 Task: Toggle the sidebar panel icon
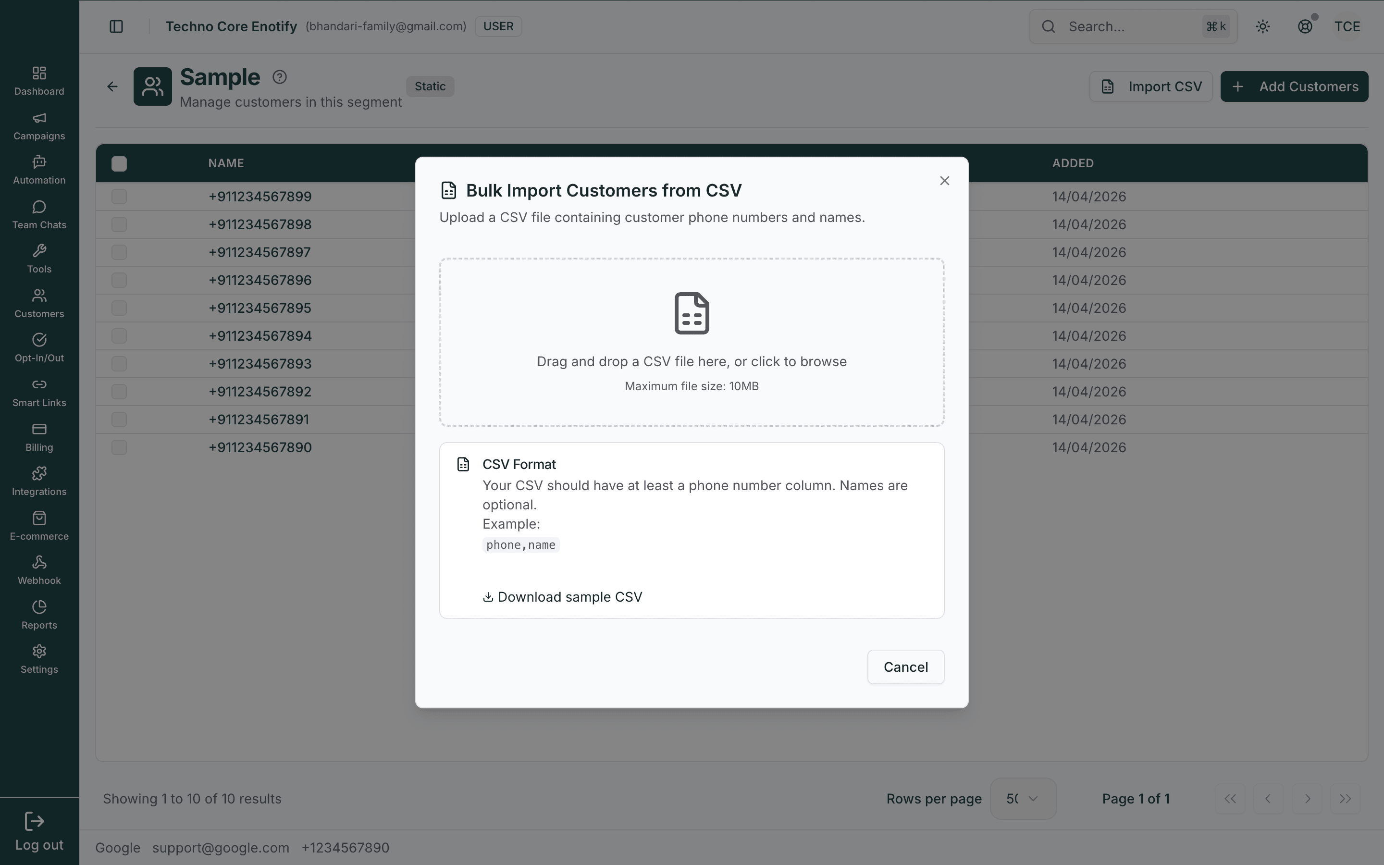(x=116, y=26)
